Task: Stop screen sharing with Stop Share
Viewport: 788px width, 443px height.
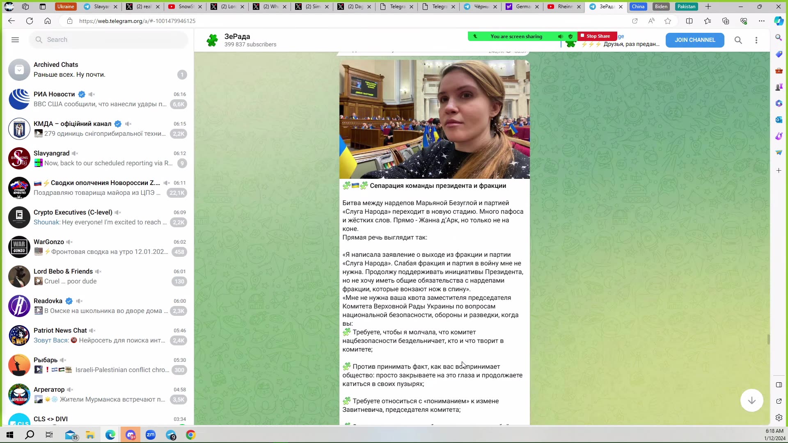Action: coord(597,36)
